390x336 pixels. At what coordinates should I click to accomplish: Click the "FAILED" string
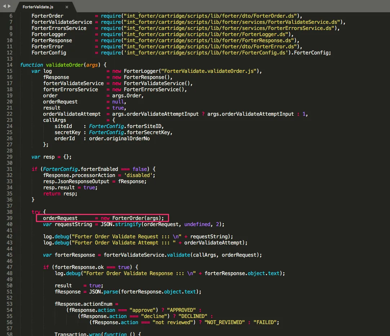(265, 322)
